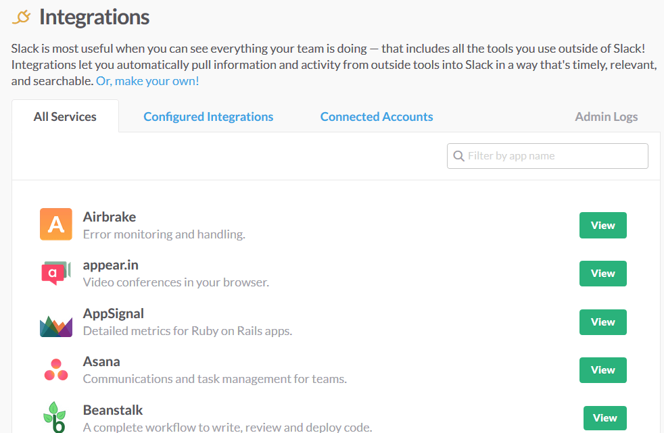View the Airbrake integration
Viewport: 664px width, 433px height.
click(602, 226)
